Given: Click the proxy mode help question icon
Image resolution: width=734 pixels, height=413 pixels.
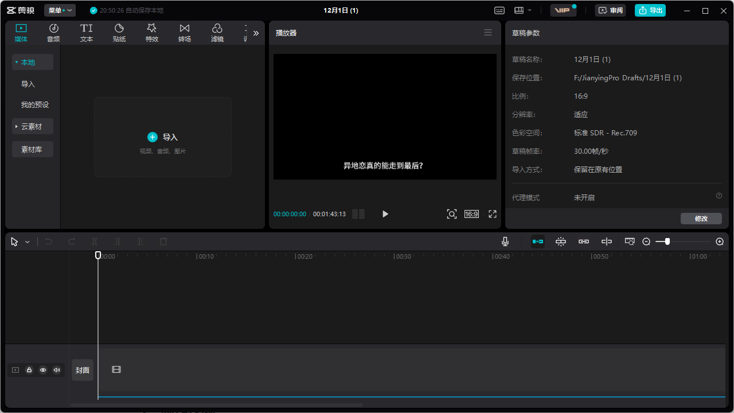Looking at the screenshot, I should pyautogui.click(x=719, y=196).
